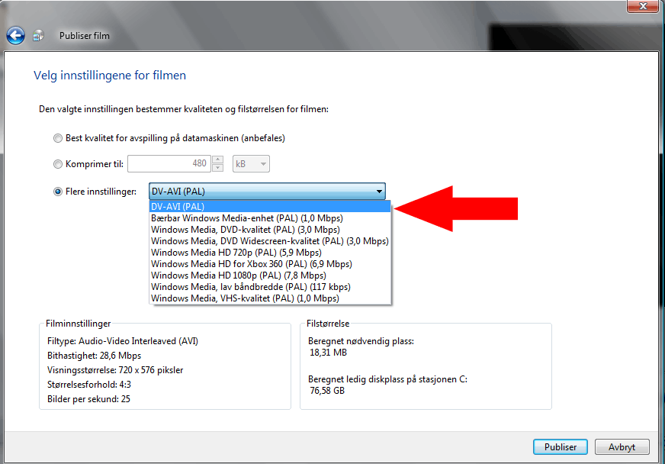Select the Flere innstillinger radio button
The image size is (665, 464).
pos(58,192)
